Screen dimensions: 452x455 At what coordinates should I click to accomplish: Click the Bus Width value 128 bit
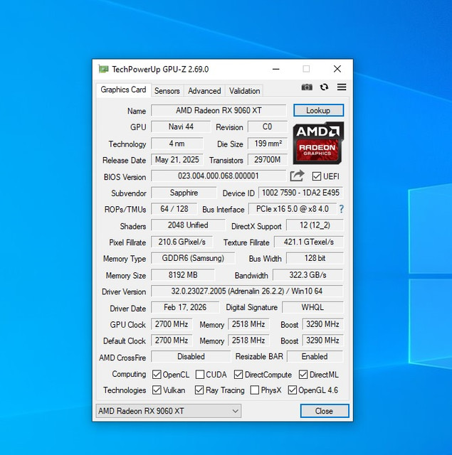315,258
